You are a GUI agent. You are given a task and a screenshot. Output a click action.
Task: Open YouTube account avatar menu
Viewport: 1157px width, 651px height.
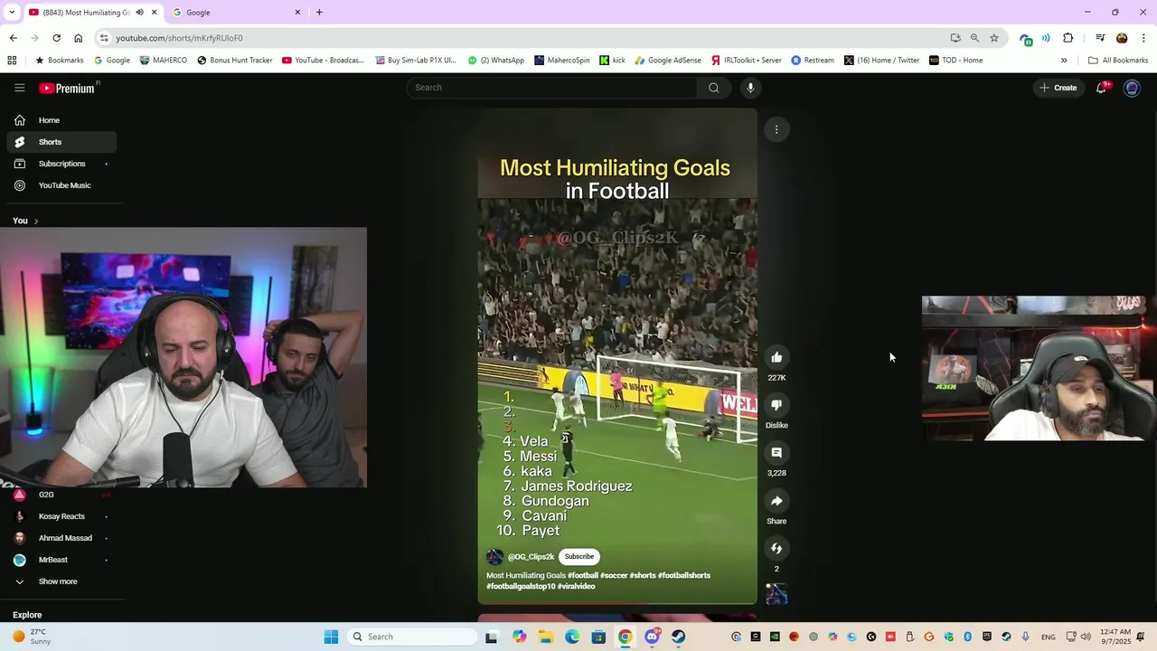[x=1132, y=88]
